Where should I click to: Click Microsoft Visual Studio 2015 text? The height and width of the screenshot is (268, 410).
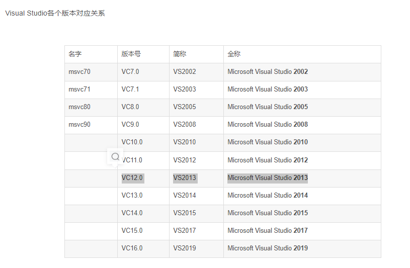tap(268, 213)
